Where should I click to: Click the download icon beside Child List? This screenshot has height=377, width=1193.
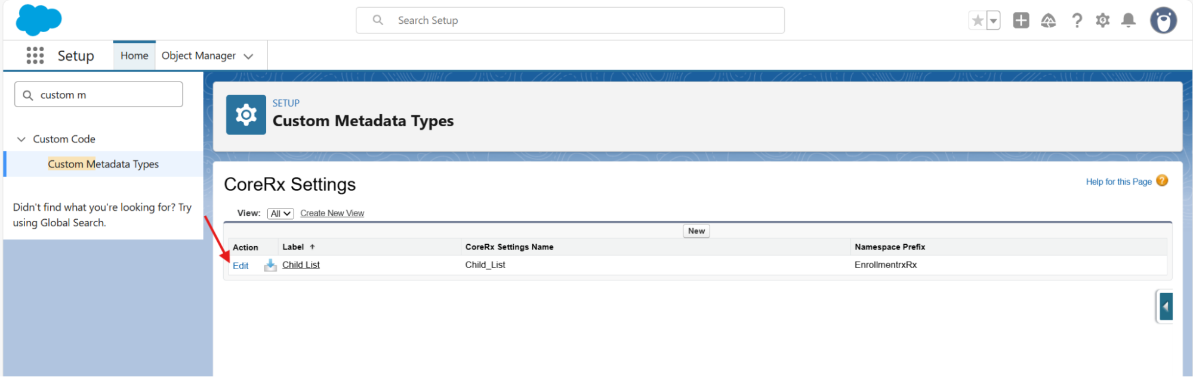tap(270, 265)
